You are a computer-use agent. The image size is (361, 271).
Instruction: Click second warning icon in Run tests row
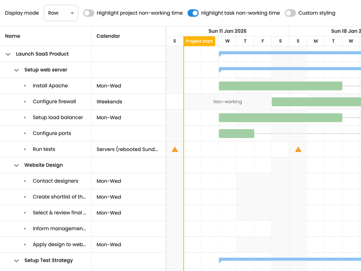click(x=298, y=150)
